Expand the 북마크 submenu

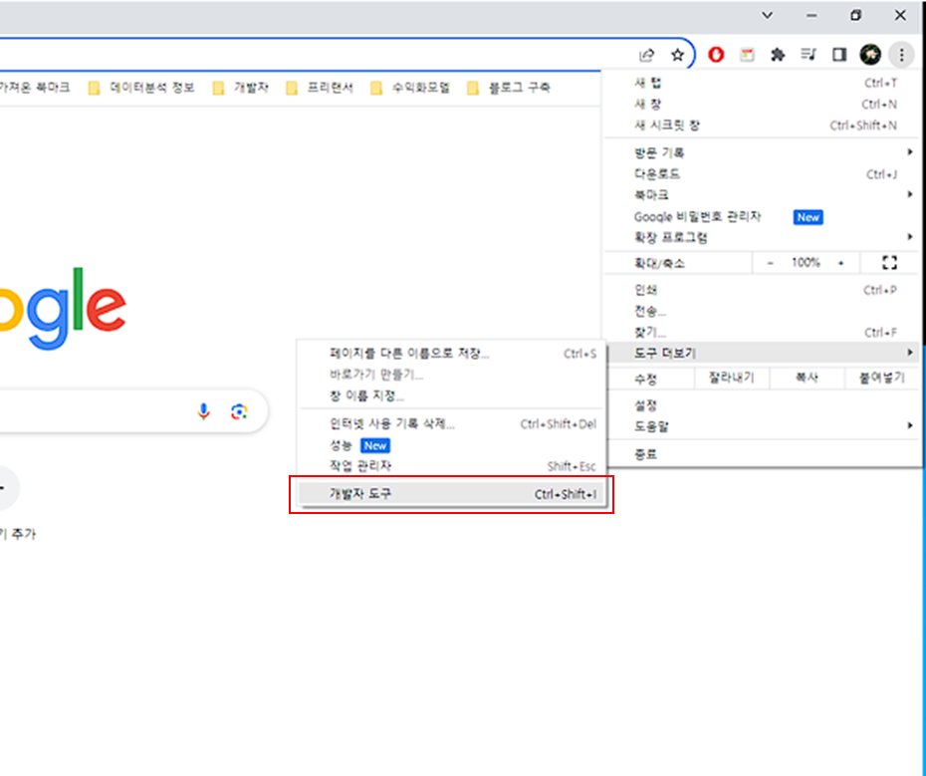(x=763, y=194)
